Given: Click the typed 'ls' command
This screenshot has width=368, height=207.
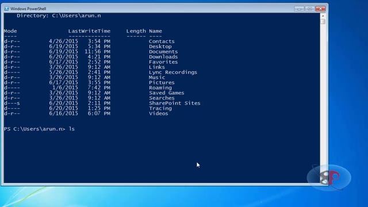Looking at the screenshot, I should (x=72, y=129).
